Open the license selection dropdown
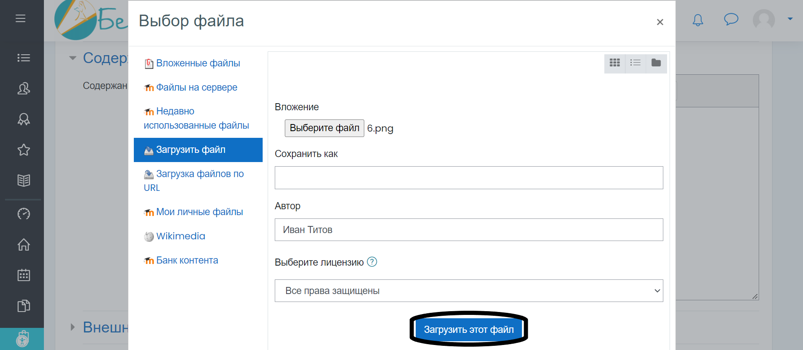This screenshot has height=350, width=803. (468, 291)
